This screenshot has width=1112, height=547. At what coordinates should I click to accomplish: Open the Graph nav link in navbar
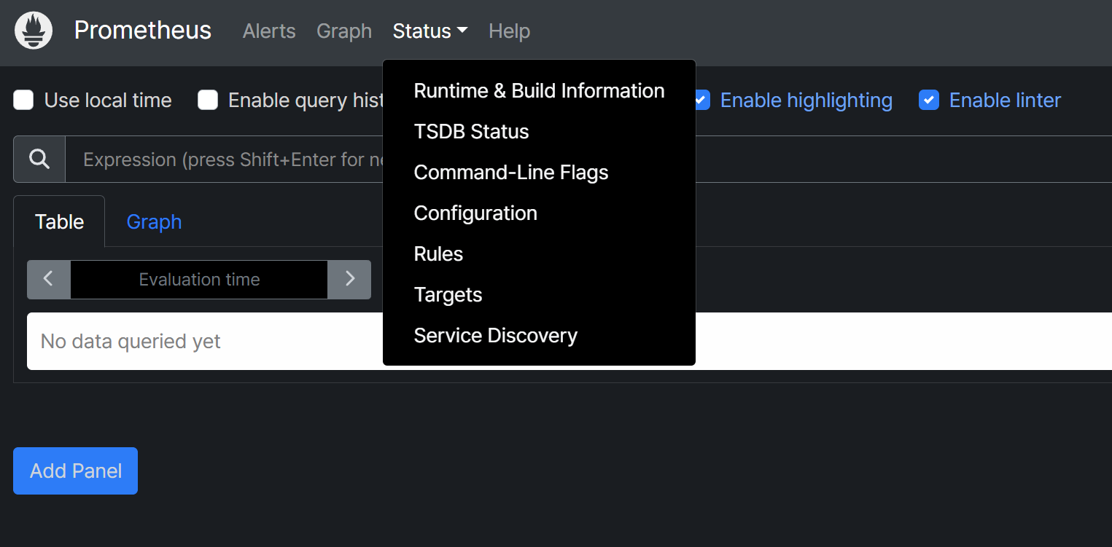344,31
